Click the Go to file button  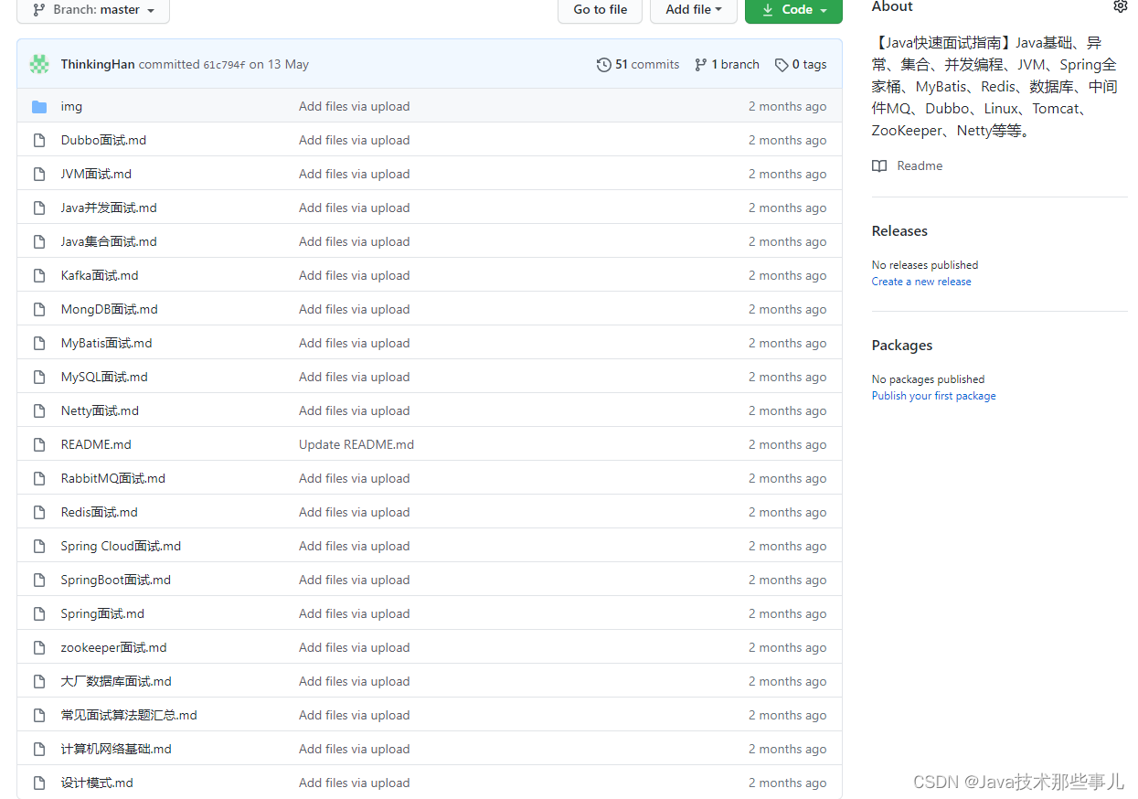601,10
